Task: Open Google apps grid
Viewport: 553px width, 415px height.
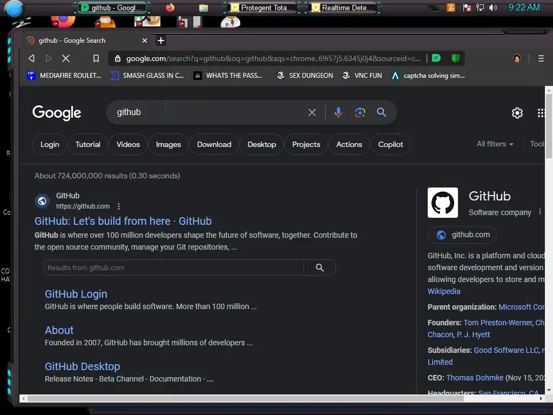Action: coord(541,113)
